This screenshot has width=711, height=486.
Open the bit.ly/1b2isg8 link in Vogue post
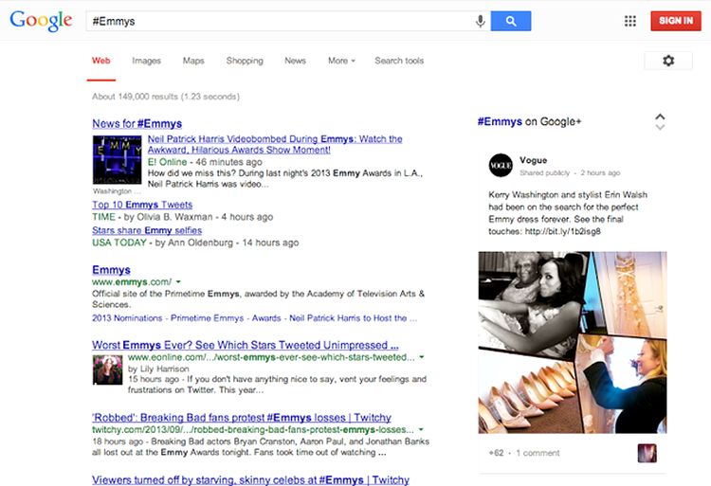563,231
